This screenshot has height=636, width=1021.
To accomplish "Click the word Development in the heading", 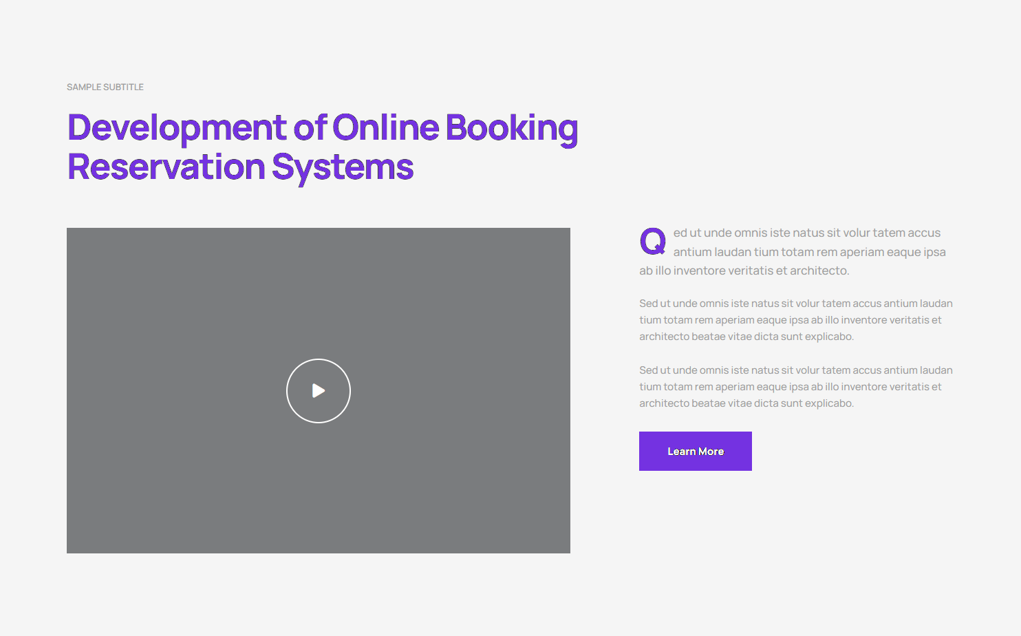I will (x=177, y=128).
